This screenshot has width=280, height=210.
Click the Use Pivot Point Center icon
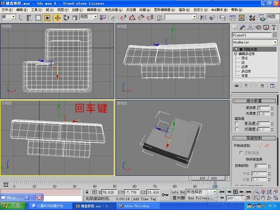(x=103, y=18)
